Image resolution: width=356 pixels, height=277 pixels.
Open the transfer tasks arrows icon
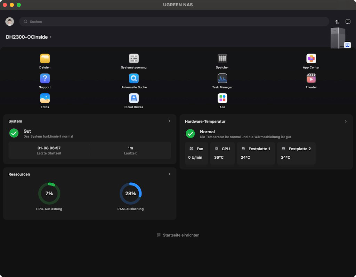tap(337, 22)
